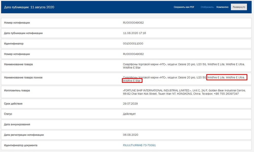254x152 pixels.
Task: Click 'Дата регистрации нотификации' label
Action: point(24,135)
